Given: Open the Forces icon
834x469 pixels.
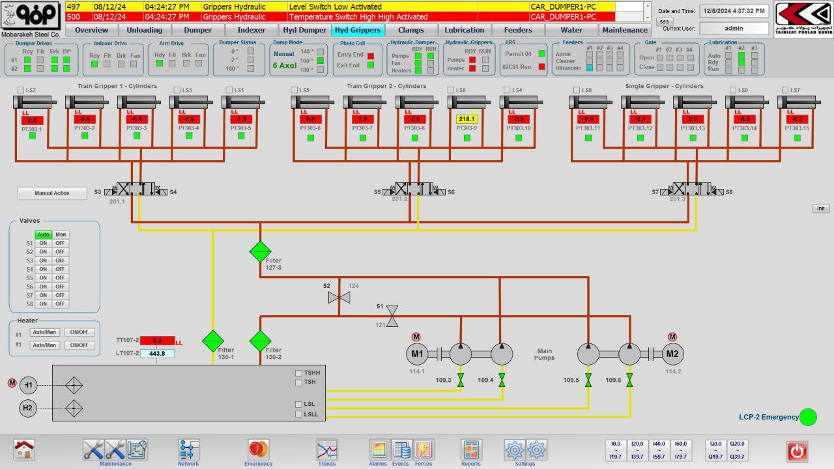Looking at the screenshot, I should pyautogui.click(x=424, y=450).
